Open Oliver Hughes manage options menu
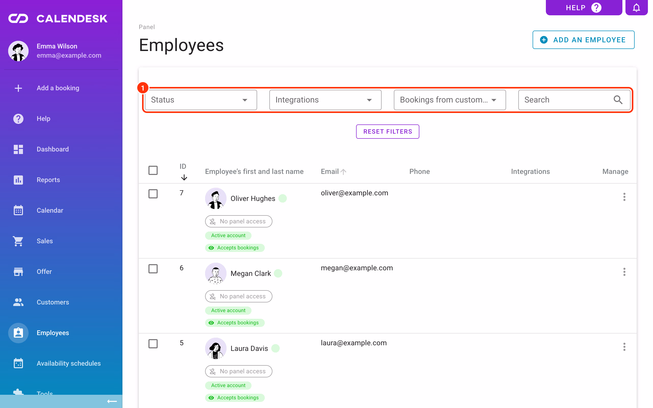Screen dimensions: 653x408 (x=624, y=197)
